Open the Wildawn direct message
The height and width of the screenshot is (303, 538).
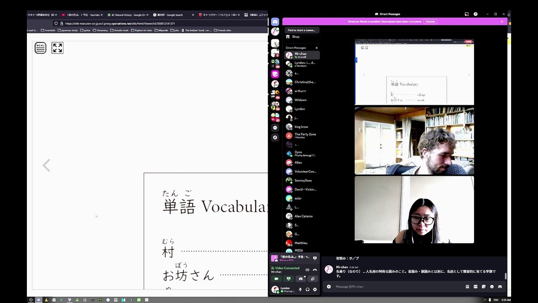(302, 100)
